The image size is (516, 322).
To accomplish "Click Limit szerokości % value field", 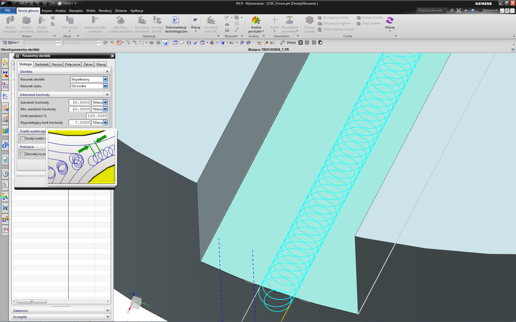I will tap(97, 116).
